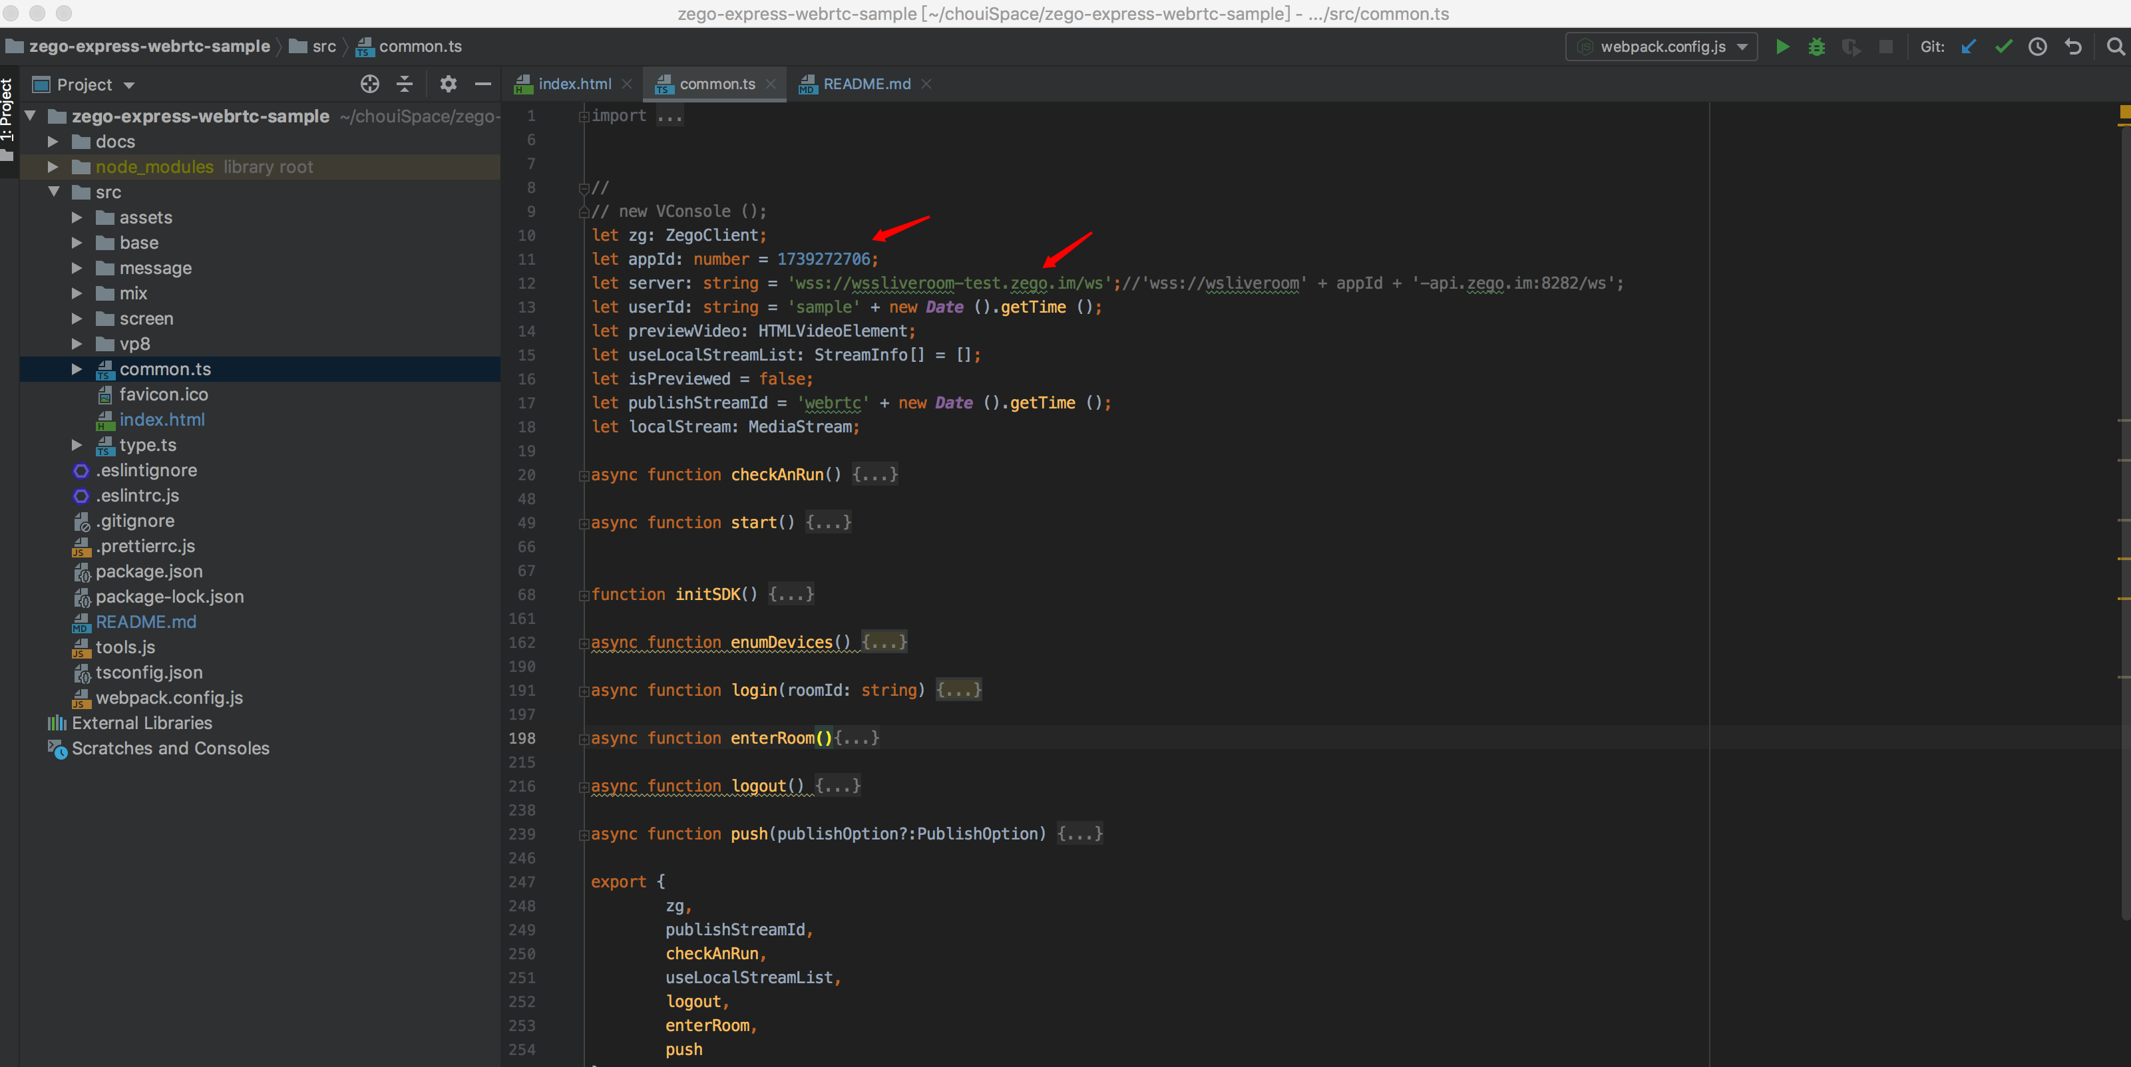This screenshot has height=1067, width=2131.
Task: Open Project panel settings gear
Action: click(x=447, y=84)
